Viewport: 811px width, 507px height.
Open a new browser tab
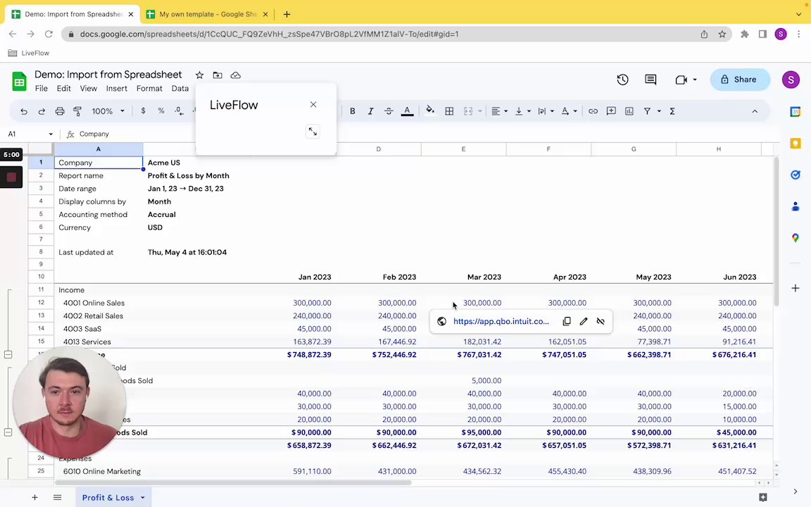[x=287, y=14]
